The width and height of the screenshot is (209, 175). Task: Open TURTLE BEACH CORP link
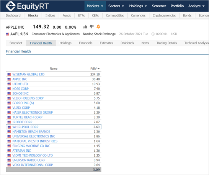[27, 118]
